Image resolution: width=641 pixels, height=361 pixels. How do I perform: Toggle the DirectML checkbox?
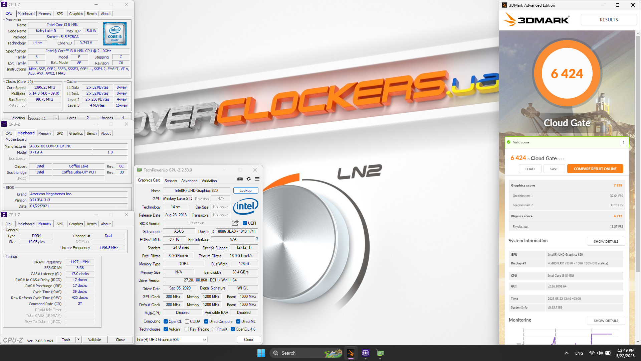pos(238,322)
